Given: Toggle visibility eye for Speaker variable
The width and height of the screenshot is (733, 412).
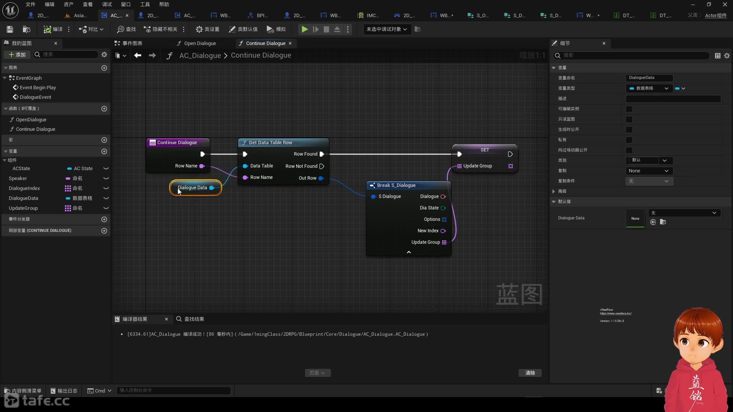Looking at the screenshot, I should click(x=106, y=179).
